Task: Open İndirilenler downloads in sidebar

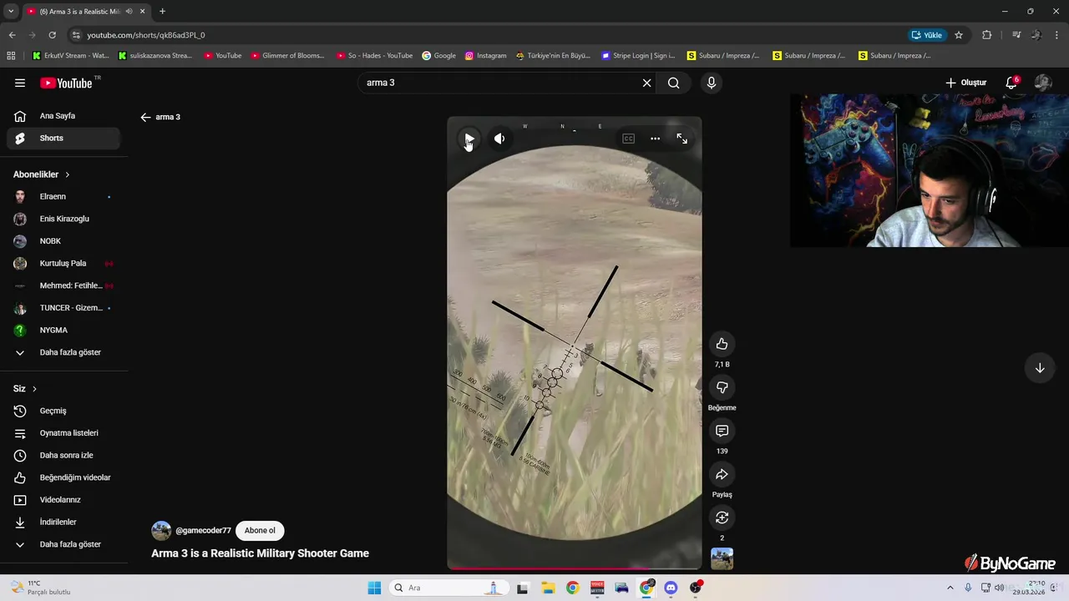Action: pyautogui.click(x=63, y=523)
